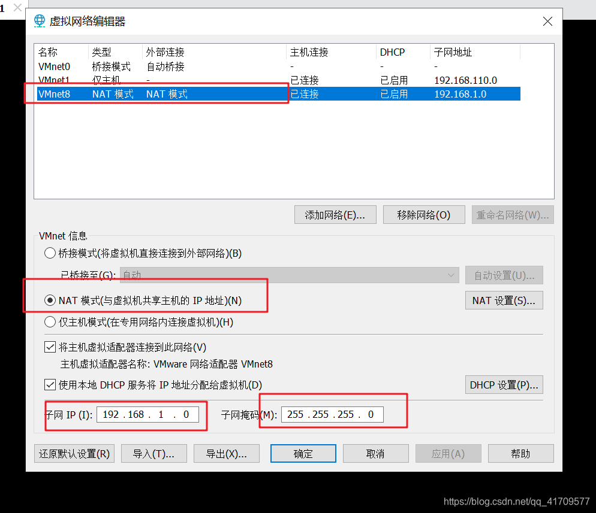Screen dimensions: 596x513
Task: Click the 移除网络(O) button
Action: (424, 215)
